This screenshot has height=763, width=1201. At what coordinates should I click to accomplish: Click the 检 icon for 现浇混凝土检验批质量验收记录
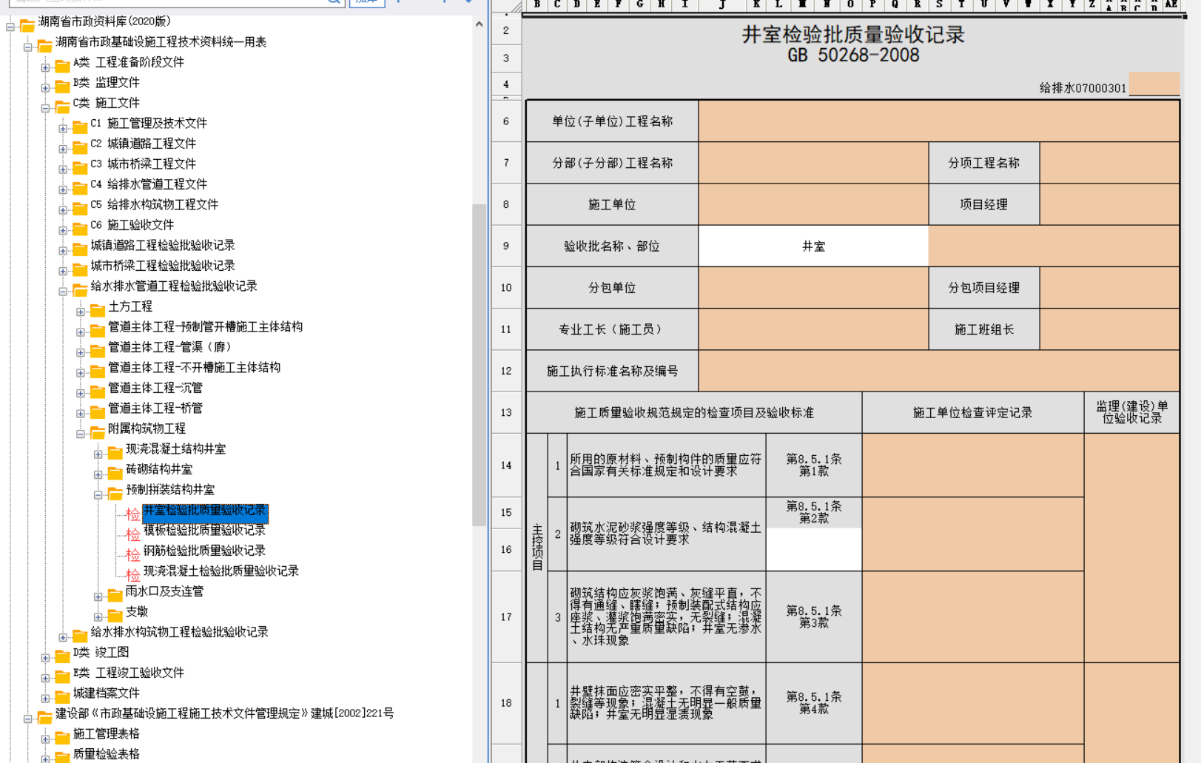click(x=132, y=575)
